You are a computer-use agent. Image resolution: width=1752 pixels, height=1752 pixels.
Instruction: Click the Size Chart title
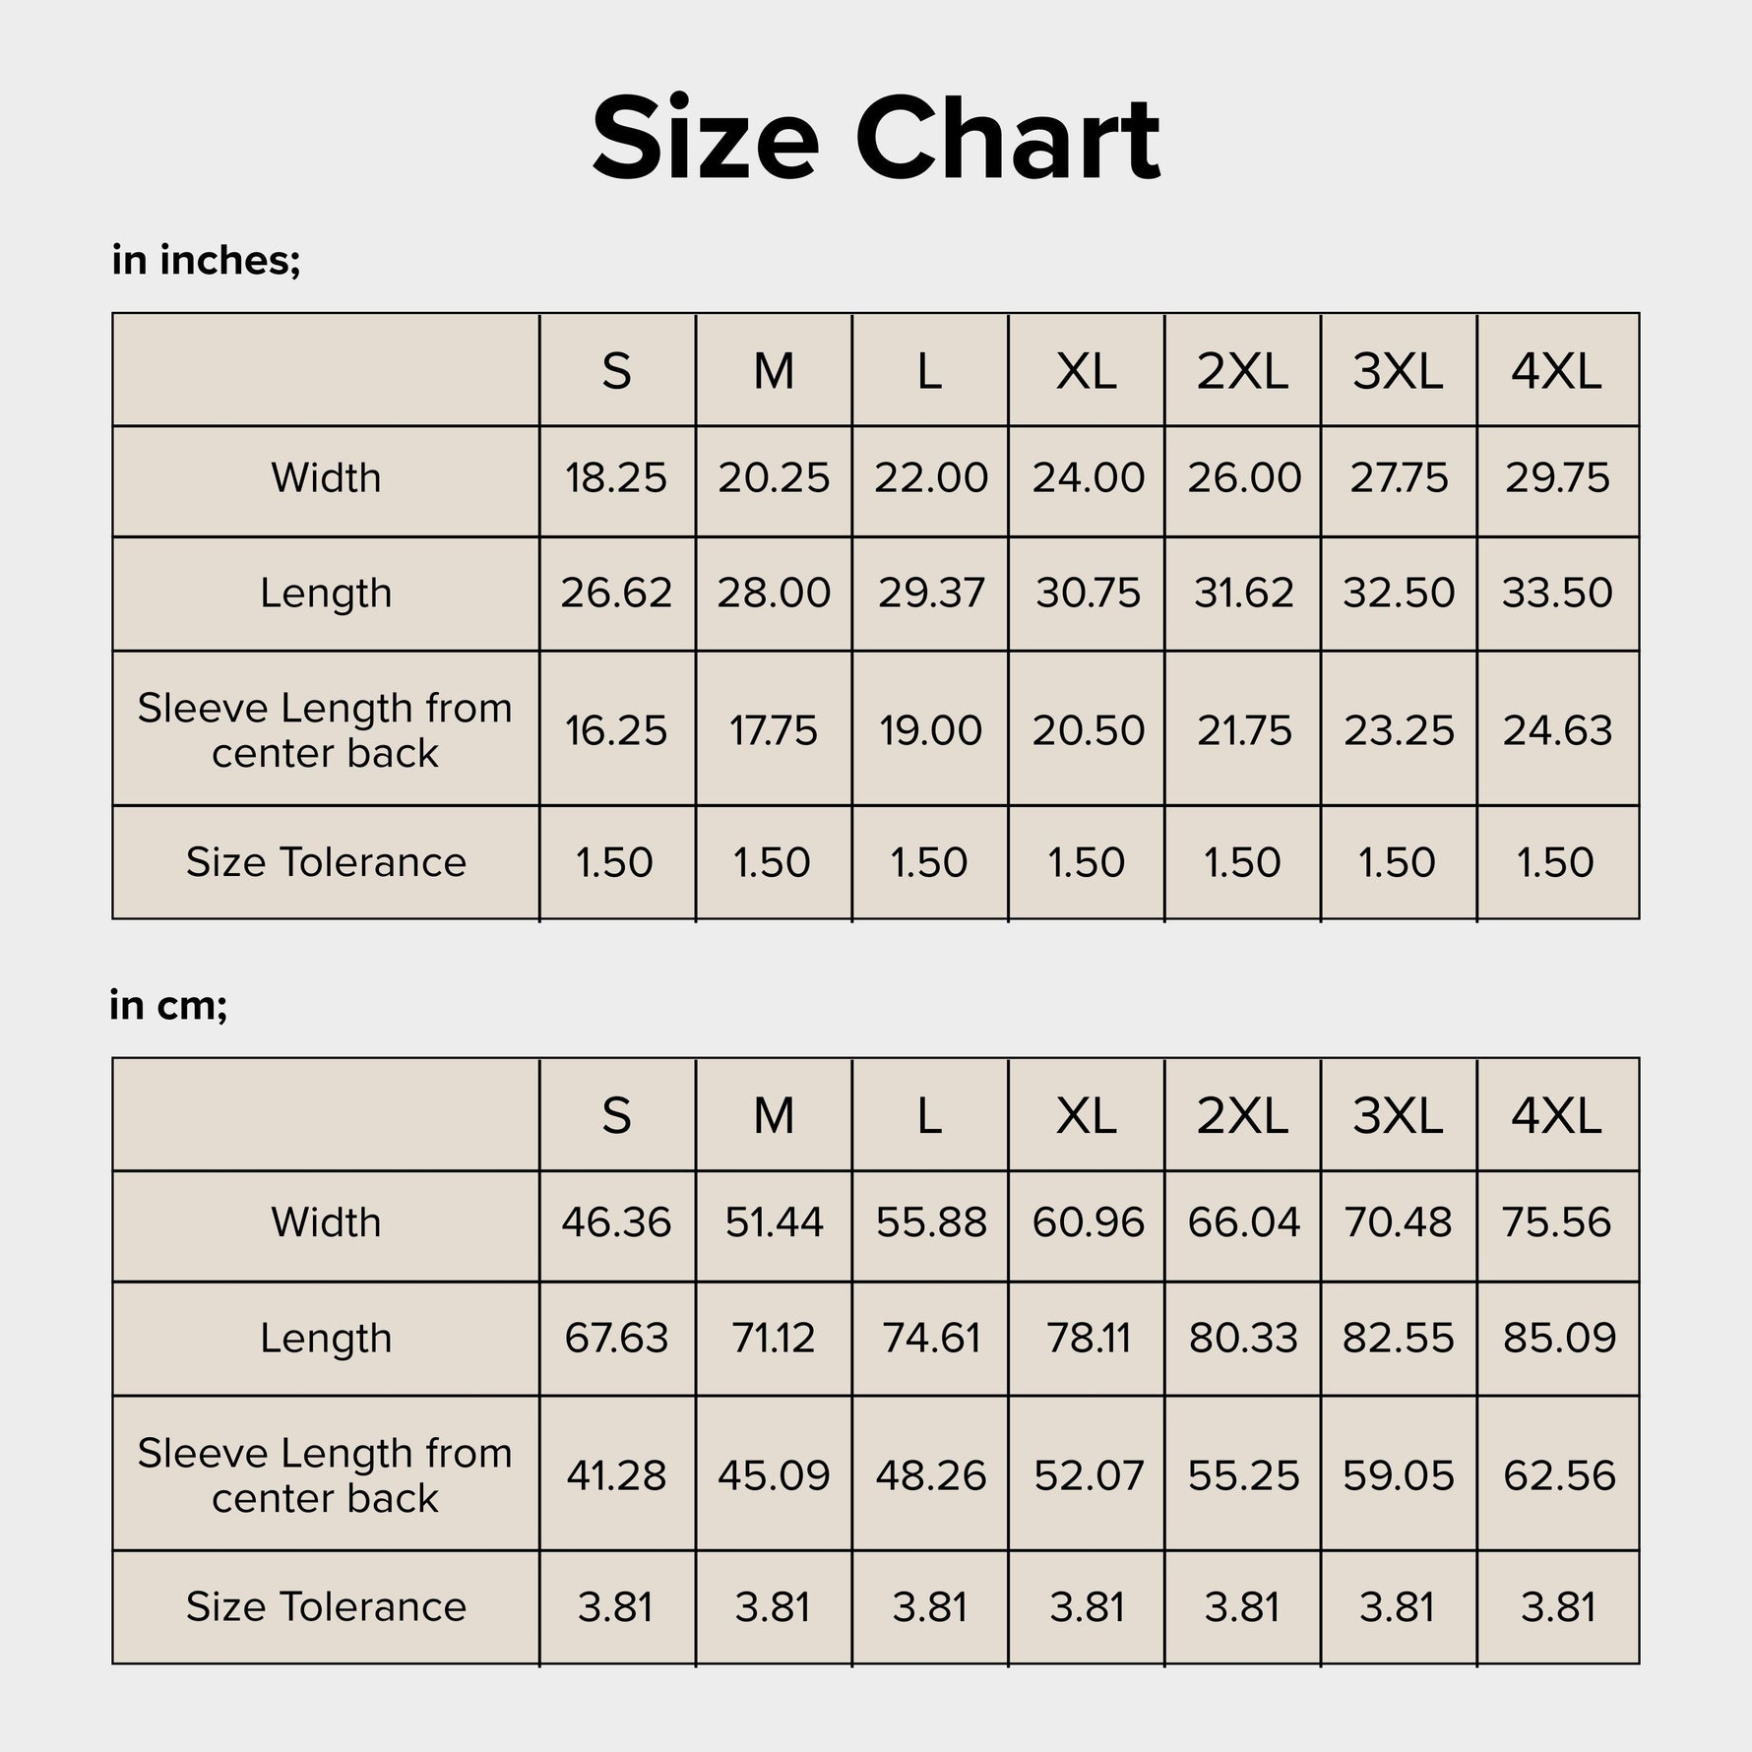876,139
